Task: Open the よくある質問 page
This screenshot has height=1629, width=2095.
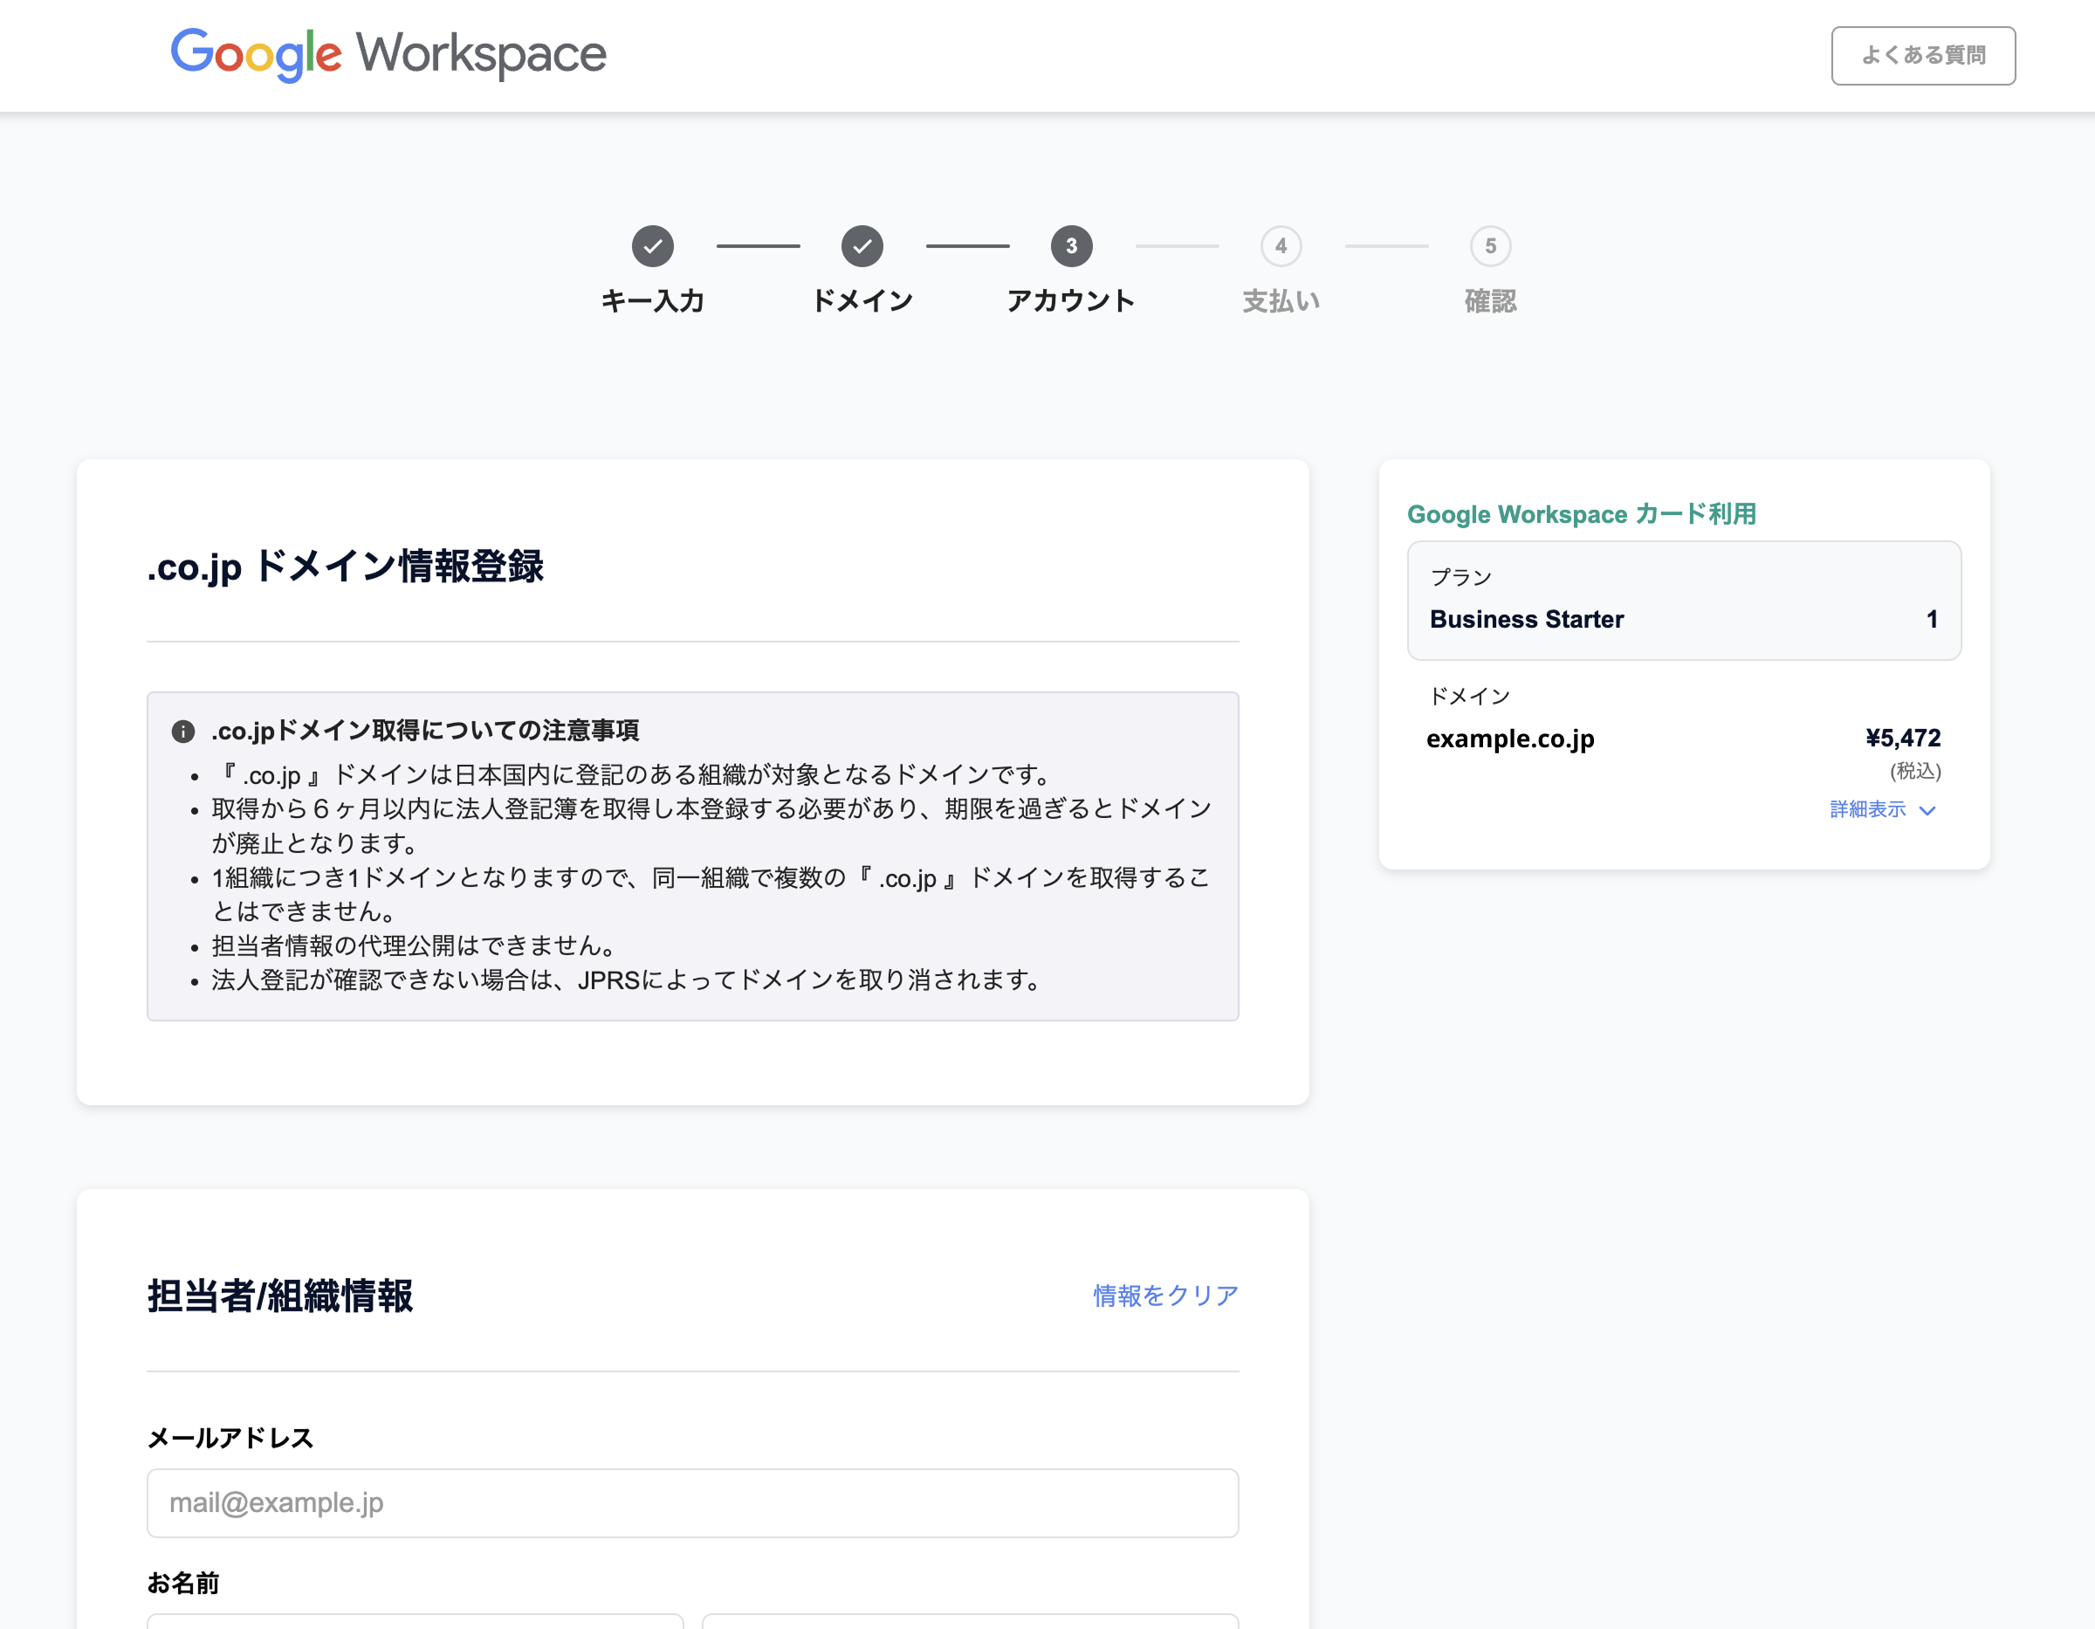Action: click(x=1923, y=55)
